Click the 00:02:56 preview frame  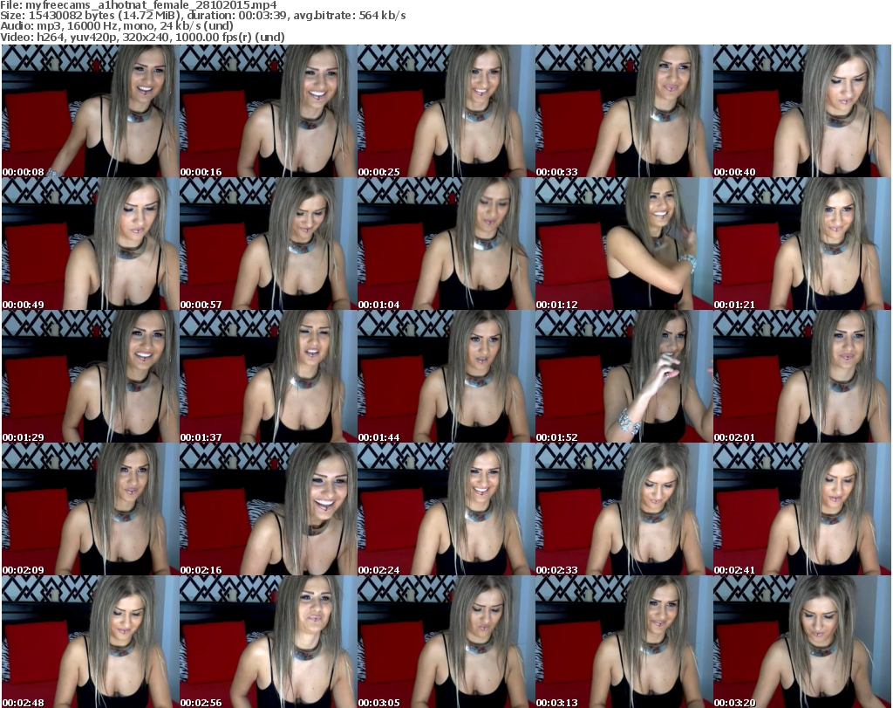269,642
